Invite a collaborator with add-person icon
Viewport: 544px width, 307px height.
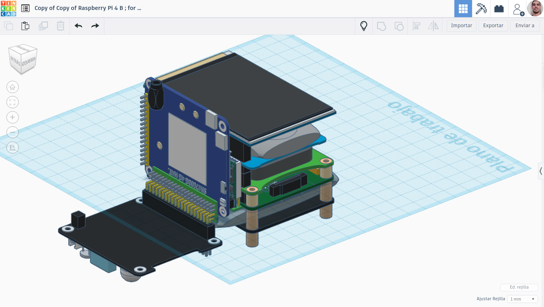tap(518, 9)
